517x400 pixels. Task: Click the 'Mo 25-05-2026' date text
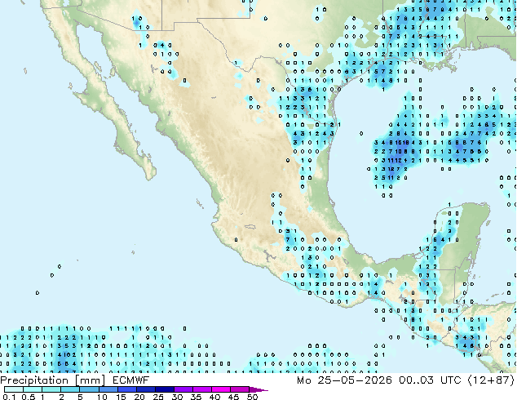point(344,380)
